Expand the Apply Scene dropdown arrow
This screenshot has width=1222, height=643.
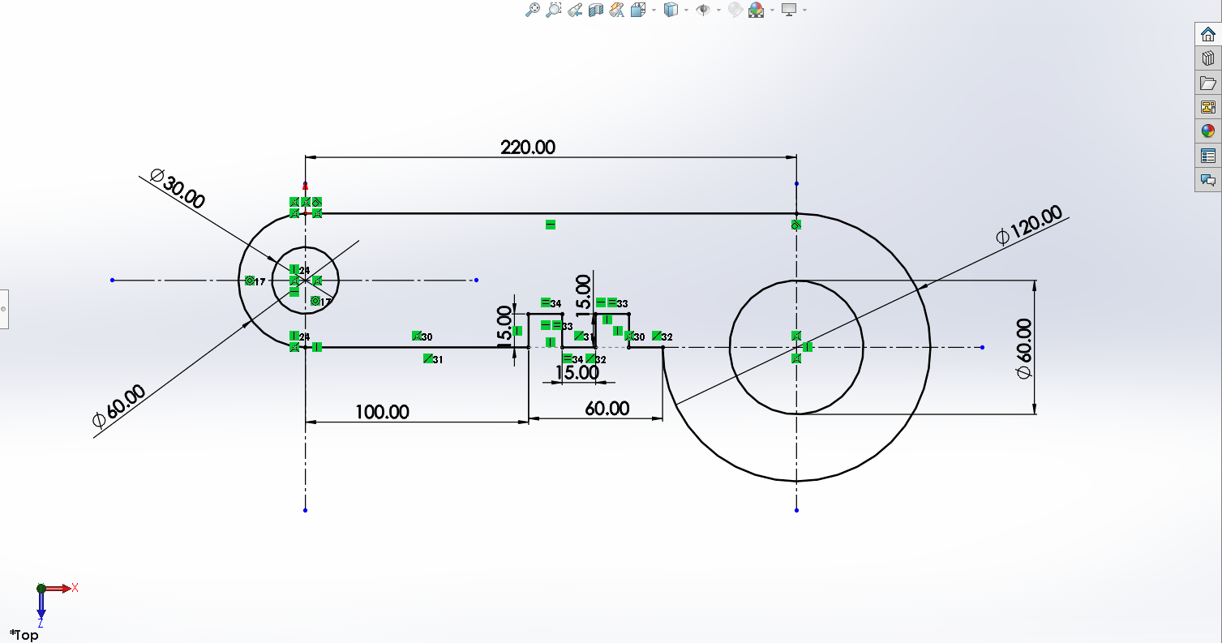tap(772, 11)
